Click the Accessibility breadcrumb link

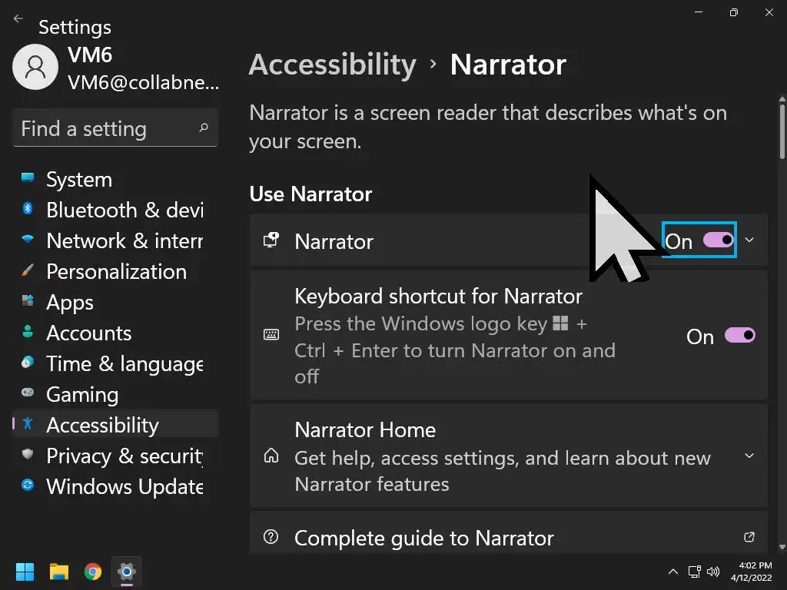tap(332, 65)
